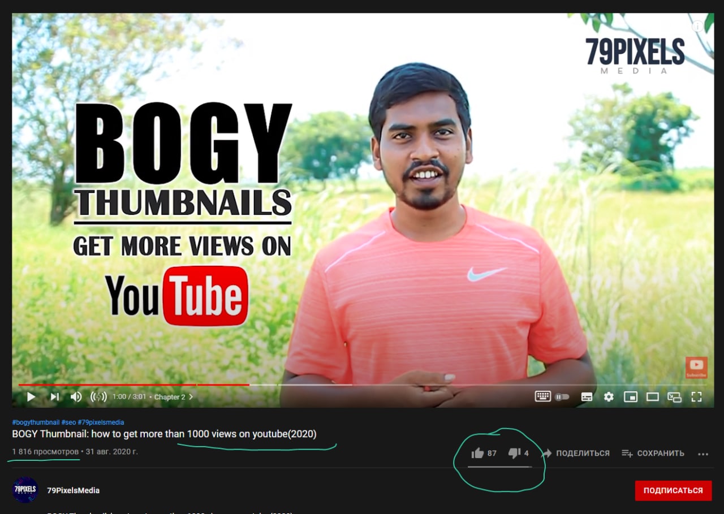Open the player settings gear
The image size is (724, 514).
tap(609, 397)
